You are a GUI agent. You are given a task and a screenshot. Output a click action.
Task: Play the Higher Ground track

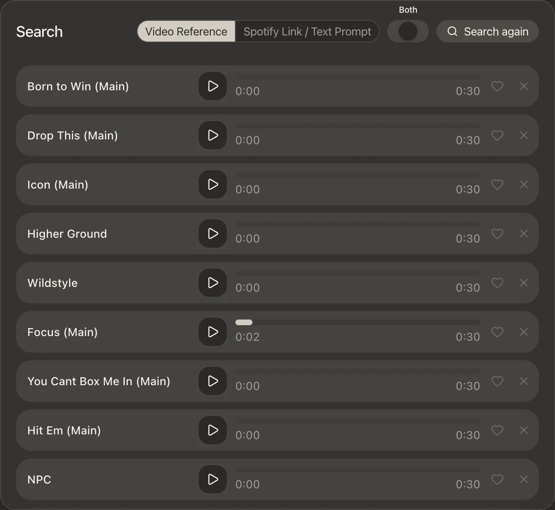point(213,233)
